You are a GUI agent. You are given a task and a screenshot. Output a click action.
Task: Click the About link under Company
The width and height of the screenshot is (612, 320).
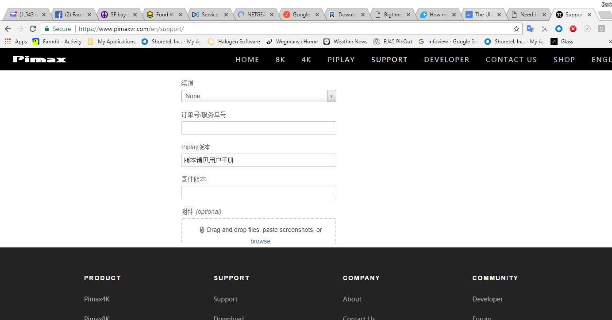click(352, 299)
